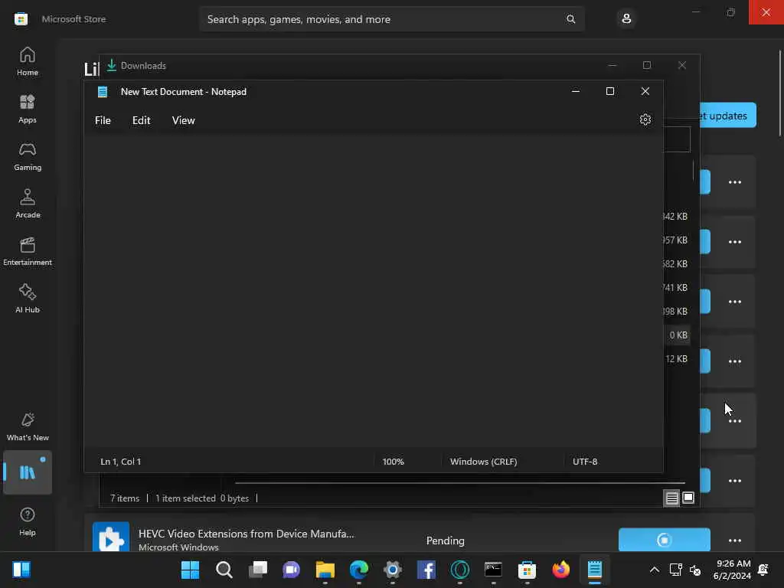
Task: Open the Edit menu in Notepad
Action: coord(141,120)
